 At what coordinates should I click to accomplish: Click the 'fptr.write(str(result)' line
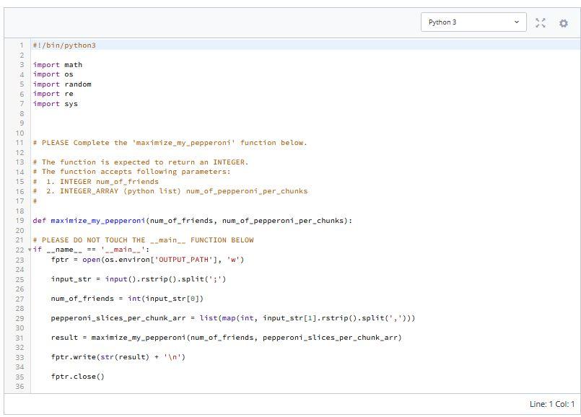pyautogui.click(x=118, y=357)
